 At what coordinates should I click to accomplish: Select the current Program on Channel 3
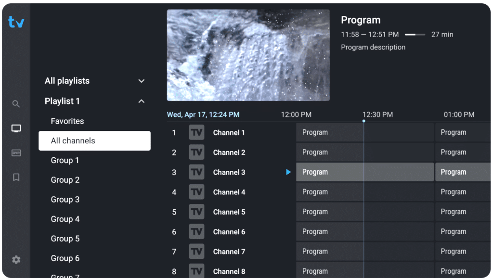[365, 172]
